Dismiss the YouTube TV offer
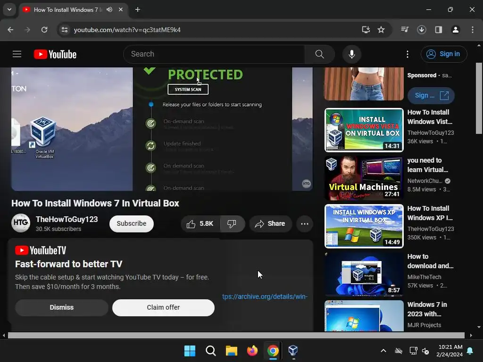This screenshot has width=483, height=362. click(x=62, y=307)
